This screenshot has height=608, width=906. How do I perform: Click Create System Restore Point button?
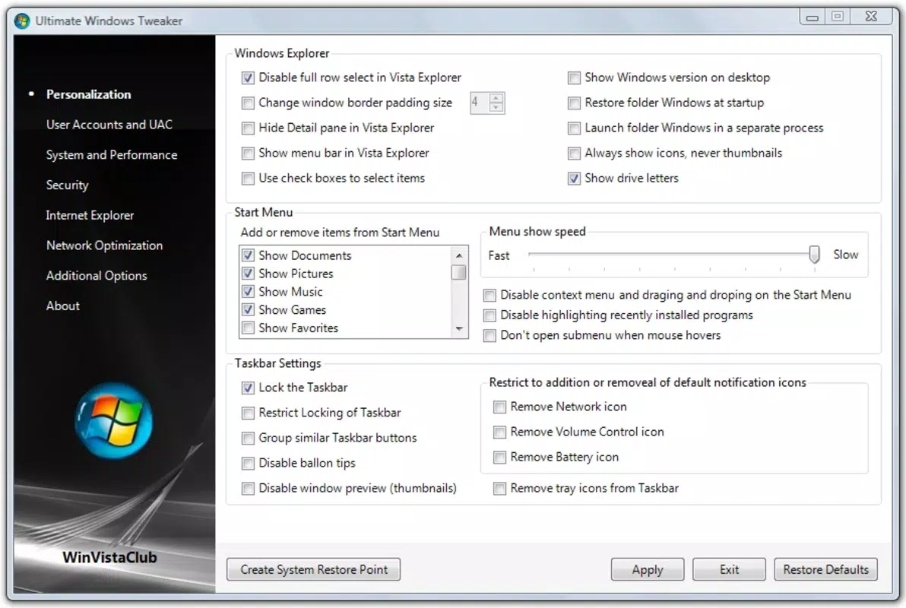click(313, 569)
